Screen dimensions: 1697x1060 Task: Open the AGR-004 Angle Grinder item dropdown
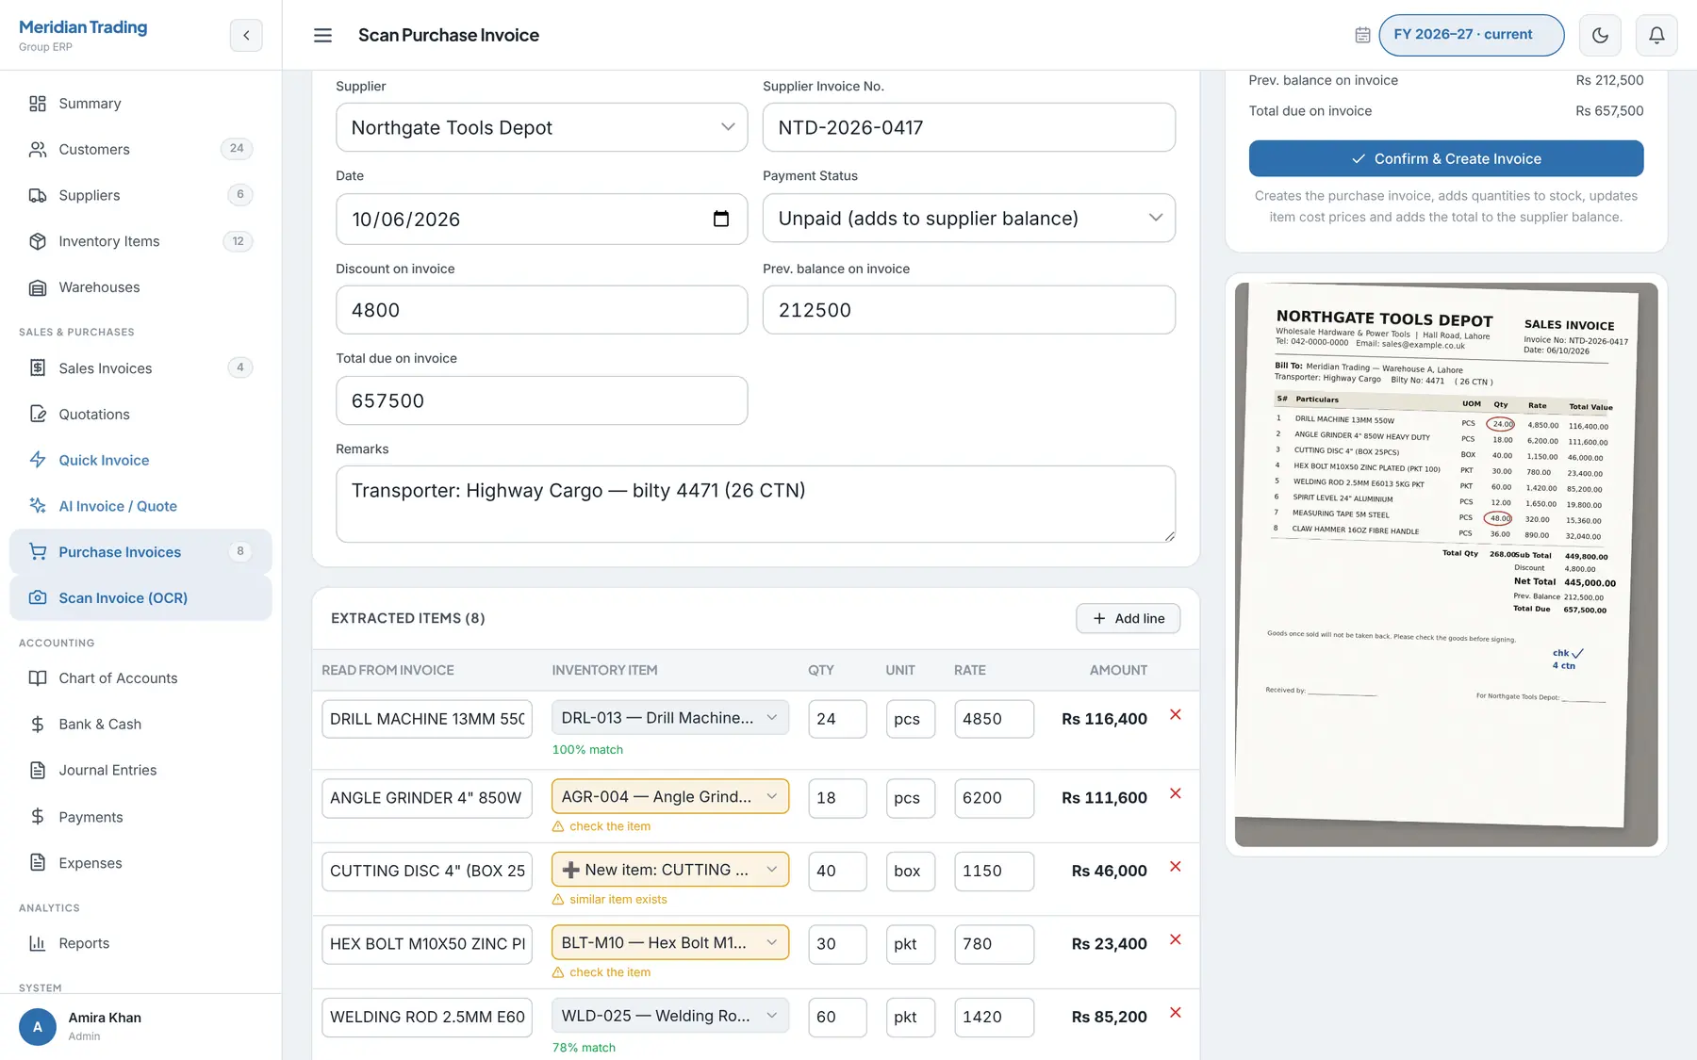point(669,797)
